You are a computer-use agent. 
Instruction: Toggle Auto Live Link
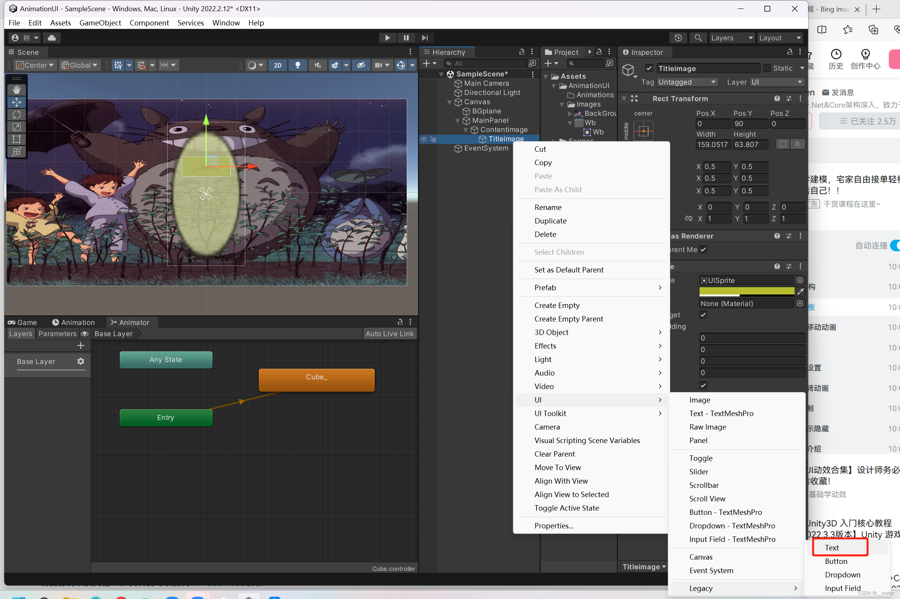pyautogui.click(x=390, y=333)
